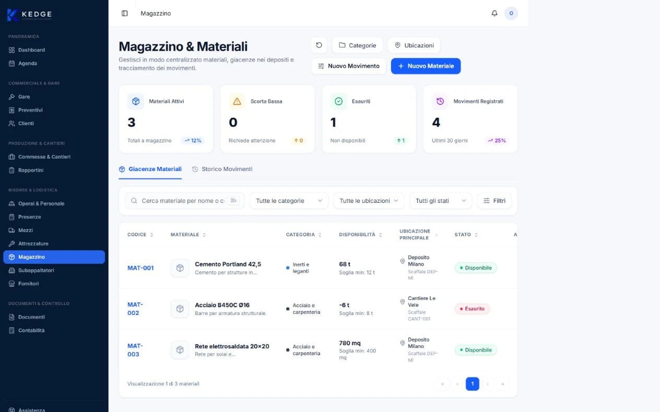Image resolution: width=660 pixels, height=412 pixels.
Task: Expand Tutti gli stati dropdown
Action: 441,201
